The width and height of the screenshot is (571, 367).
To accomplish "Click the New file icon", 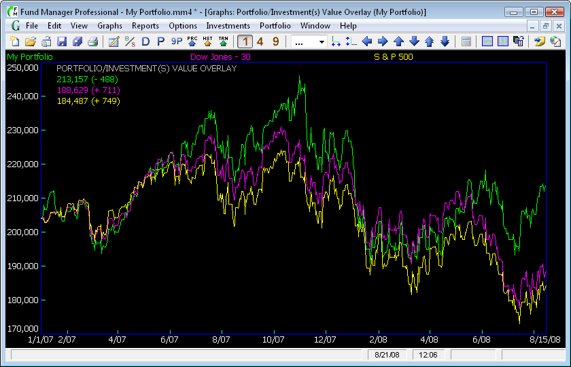I will click(15, 41).
